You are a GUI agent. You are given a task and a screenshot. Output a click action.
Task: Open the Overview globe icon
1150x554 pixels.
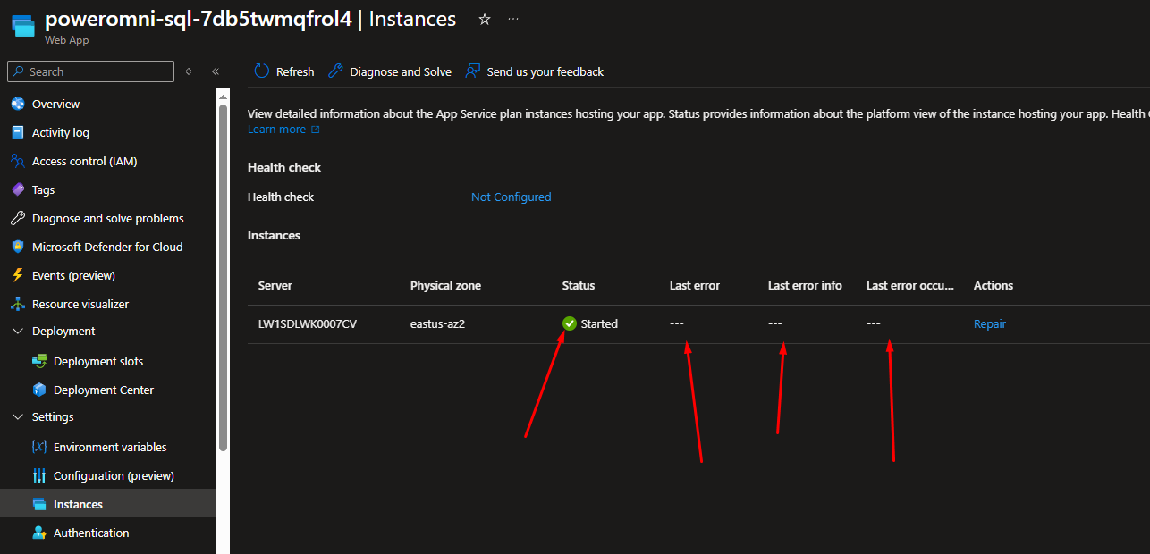tap(17, 105)
